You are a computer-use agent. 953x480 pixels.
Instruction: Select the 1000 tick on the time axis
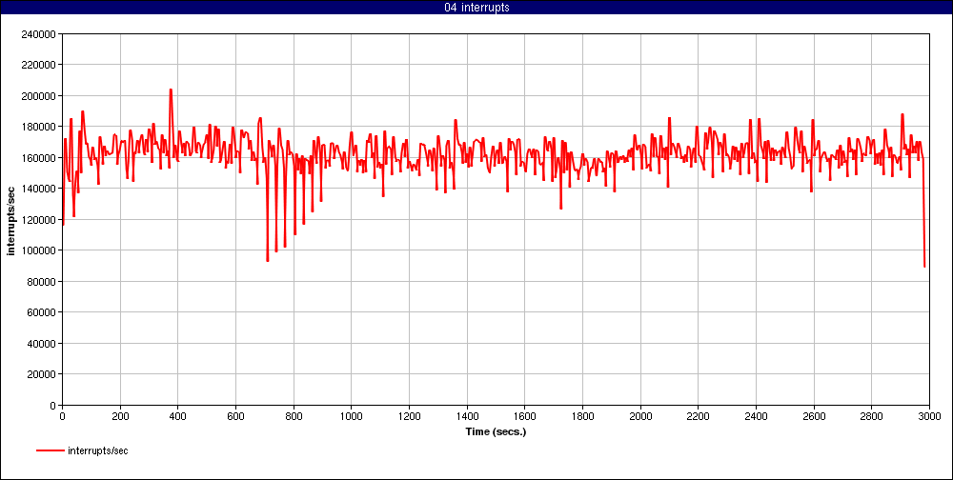[352, 416]
